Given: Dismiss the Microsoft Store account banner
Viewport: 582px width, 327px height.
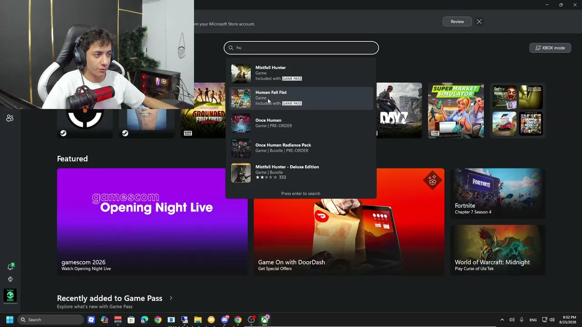Looking at the screenshot, I should [479, 21].
